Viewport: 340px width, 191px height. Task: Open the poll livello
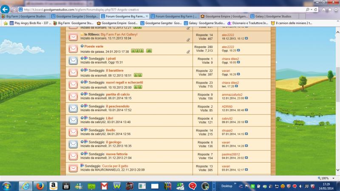tap(110, 130)
